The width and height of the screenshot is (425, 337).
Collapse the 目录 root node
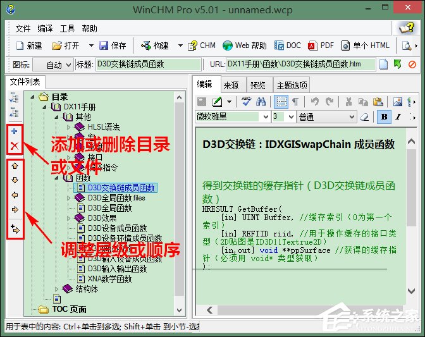[32, 97]
